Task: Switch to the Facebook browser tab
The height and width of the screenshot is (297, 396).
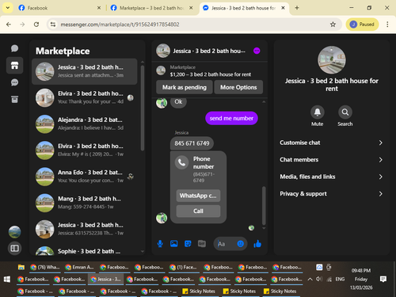Action: tap(59, 8)
